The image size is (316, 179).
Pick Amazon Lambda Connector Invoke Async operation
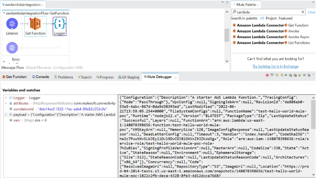click(271, 37)
